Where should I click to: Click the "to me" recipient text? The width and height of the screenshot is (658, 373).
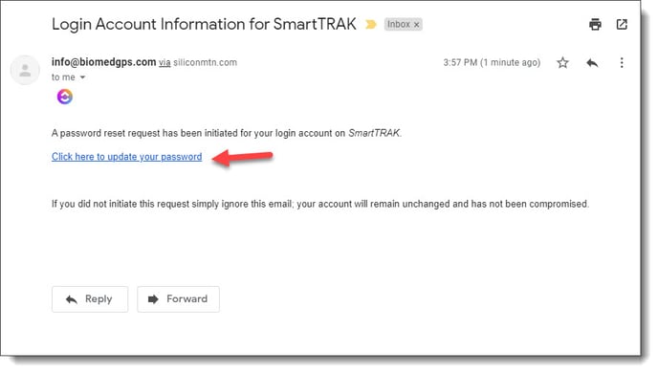63,77
